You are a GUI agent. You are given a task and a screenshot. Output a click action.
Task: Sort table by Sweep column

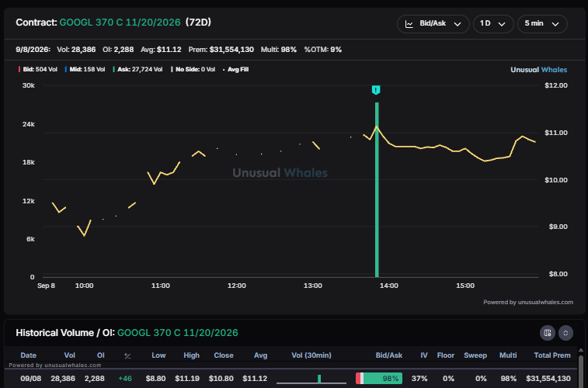[475, 355]
